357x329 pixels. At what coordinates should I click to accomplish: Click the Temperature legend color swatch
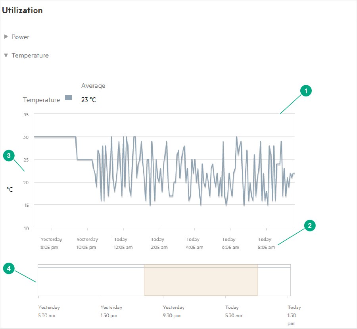pos(68,98)
